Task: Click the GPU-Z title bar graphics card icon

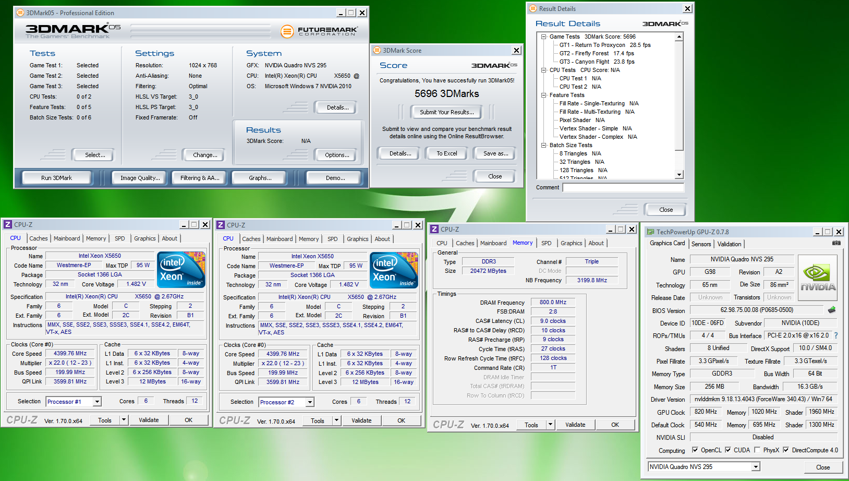Action: point(650,232)
